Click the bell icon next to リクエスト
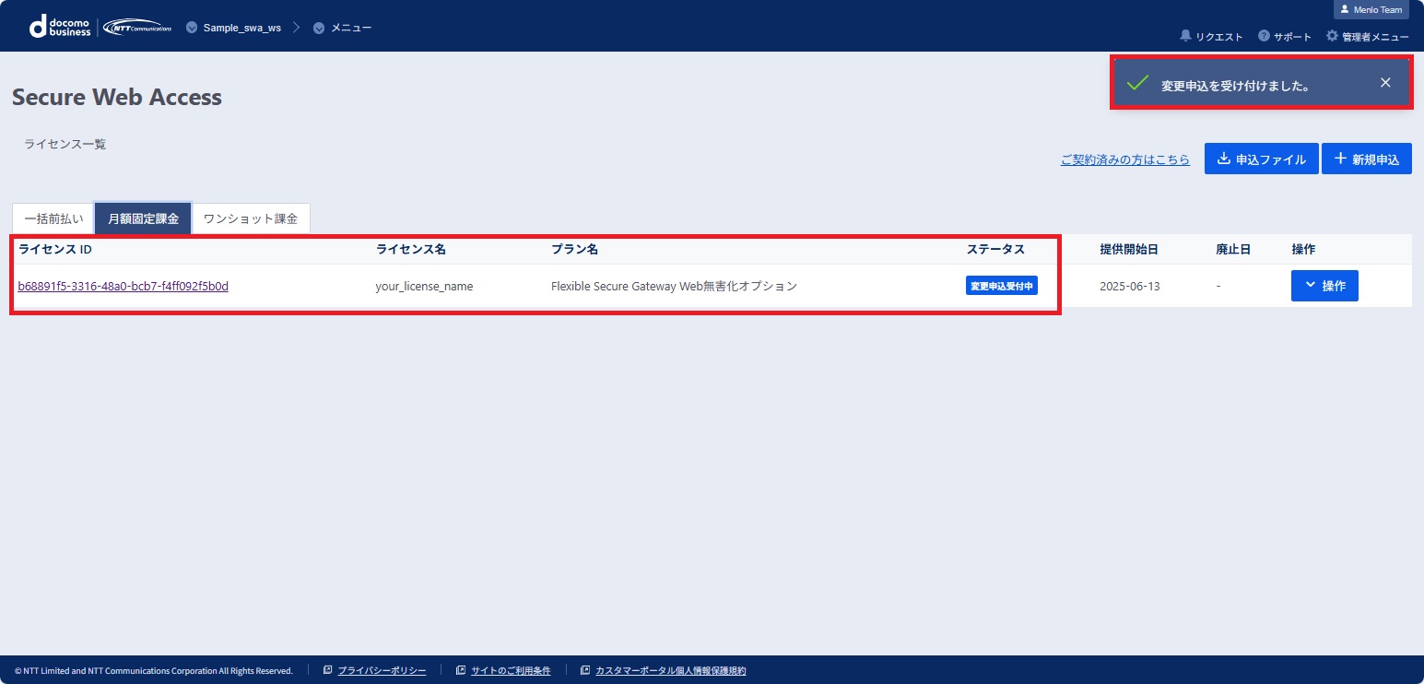This screenshot has width=1424, height=684. [x=1185, y=36]
